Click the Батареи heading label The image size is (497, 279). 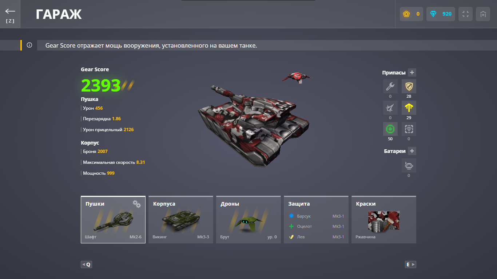pos(395,151)
